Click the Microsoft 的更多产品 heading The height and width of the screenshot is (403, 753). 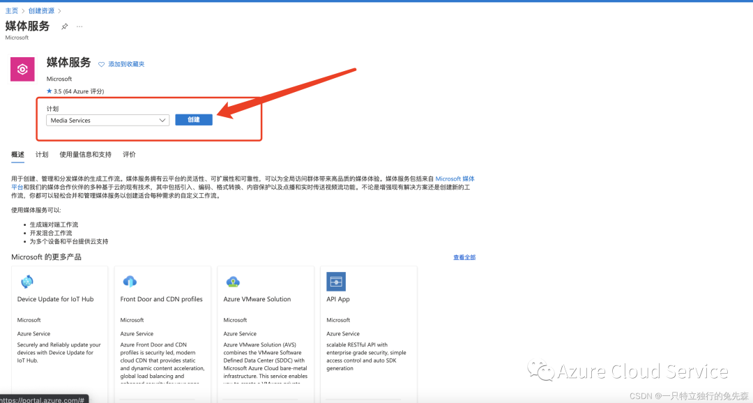[46, 257]
